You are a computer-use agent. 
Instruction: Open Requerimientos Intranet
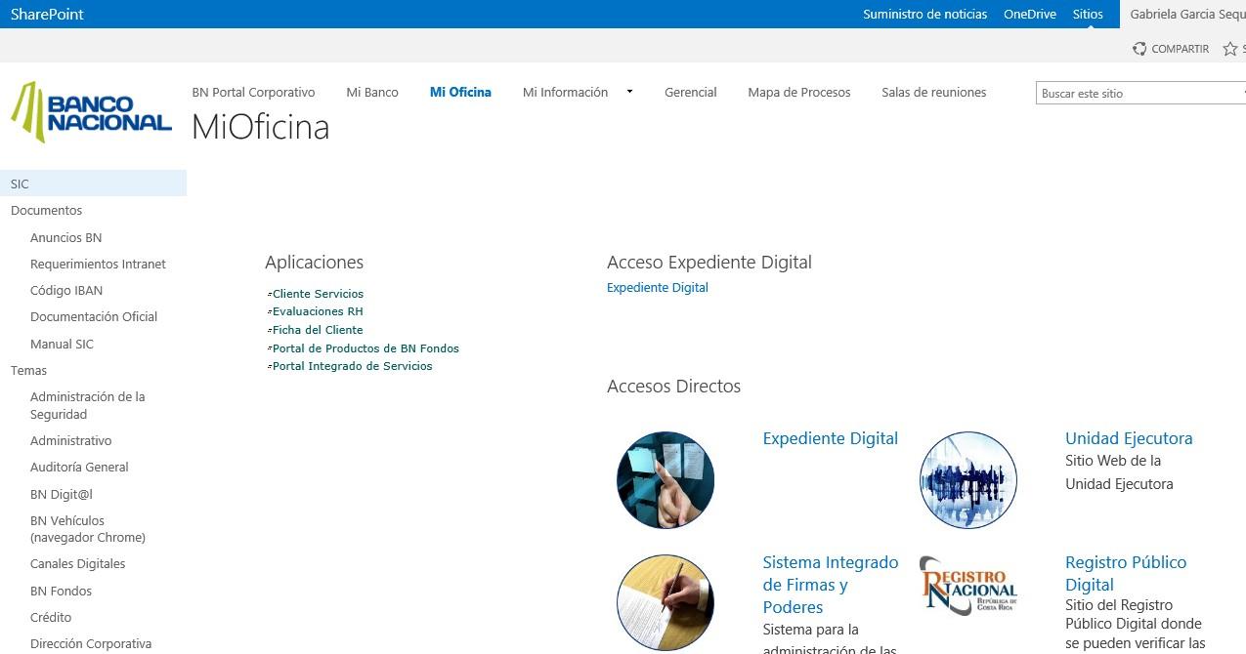pos(98,264)
